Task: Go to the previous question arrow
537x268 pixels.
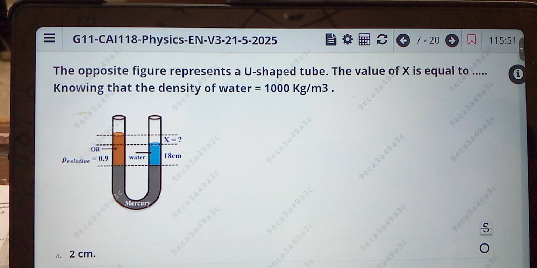Action: (x=403, y=41)
